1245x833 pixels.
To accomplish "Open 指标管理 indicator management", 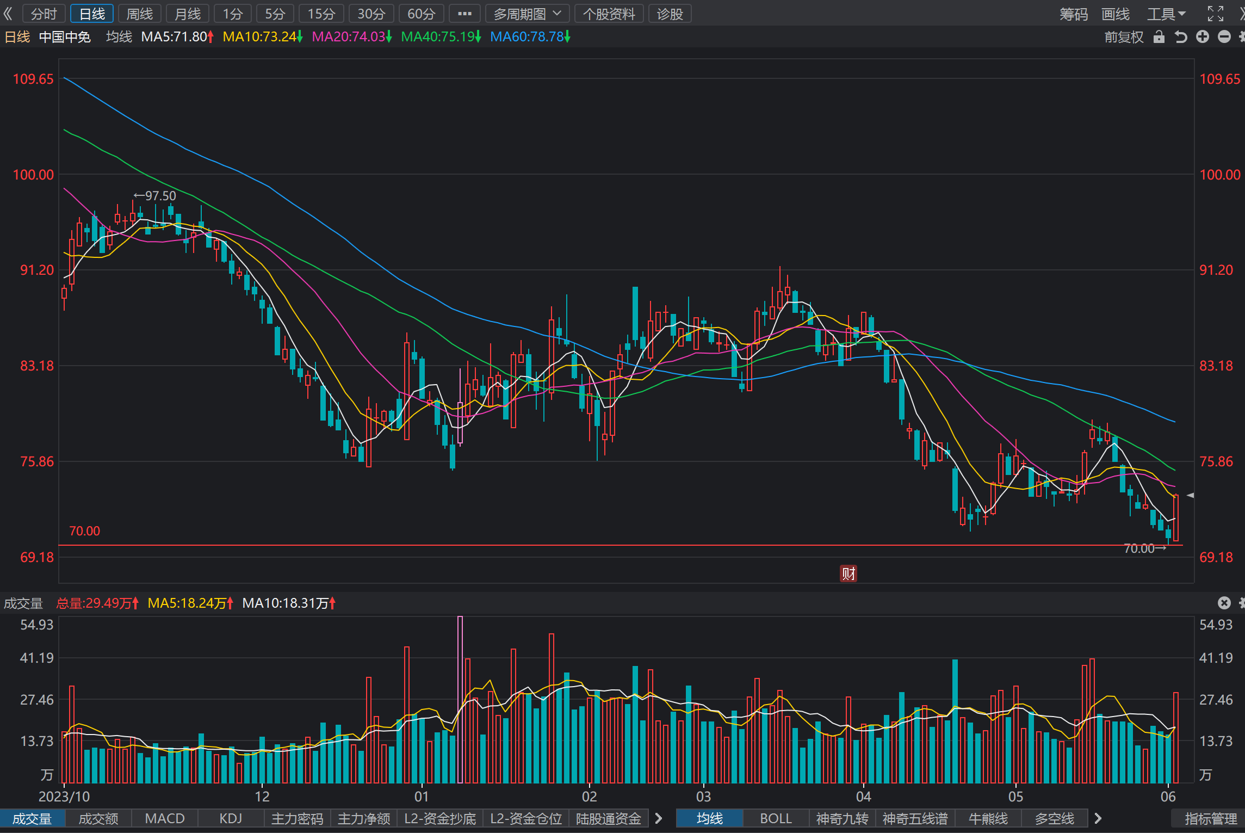I will point(1211,818).
